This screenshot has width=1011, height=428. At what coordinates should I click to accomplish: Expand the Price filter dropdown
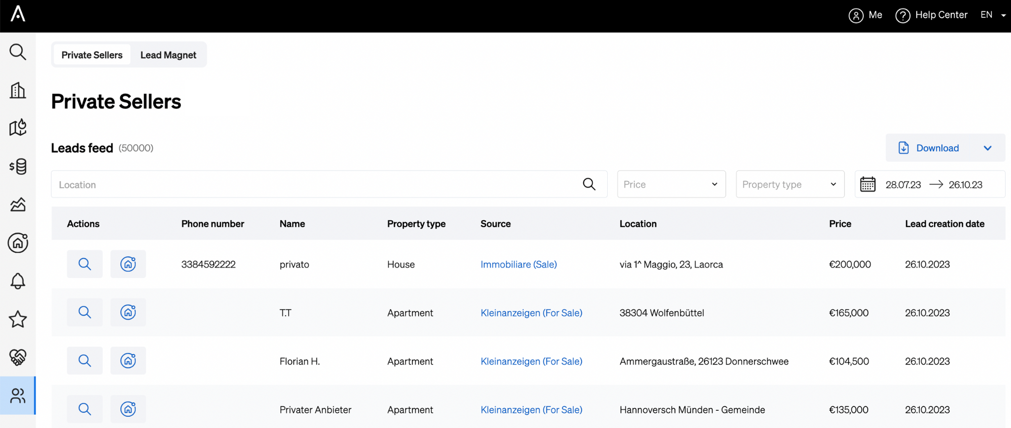point(671,184)
